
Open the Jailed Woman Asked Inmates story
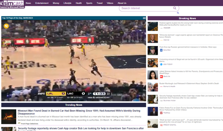point(191,72)
